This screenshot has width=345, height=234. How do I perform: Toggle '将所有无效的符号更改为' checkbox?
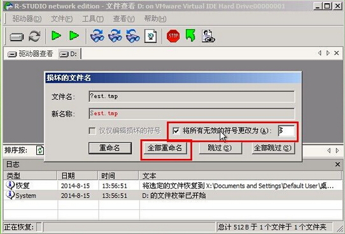click(x=176, y=131)
